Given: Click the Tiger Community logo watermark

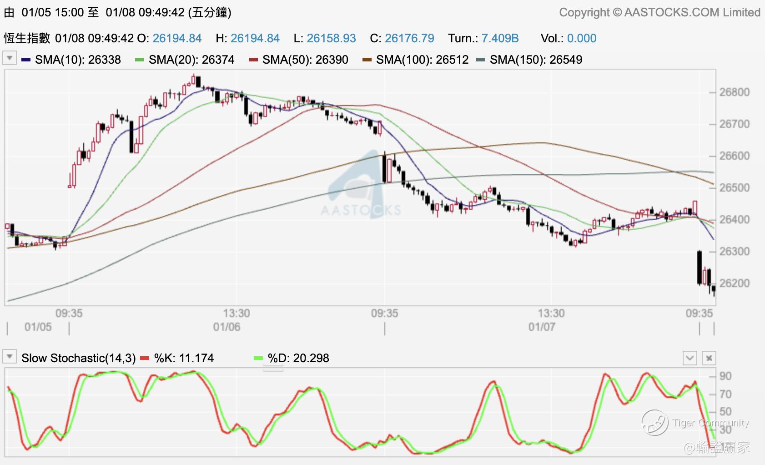Looking at the screenshot, I should tap(695, 423).
